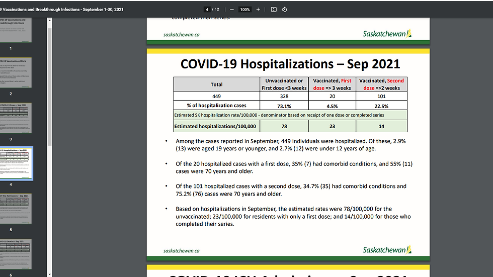This screenshot has height=277, width=493.
Task: Click the 'Total' table header
Action: pos(216,84)
